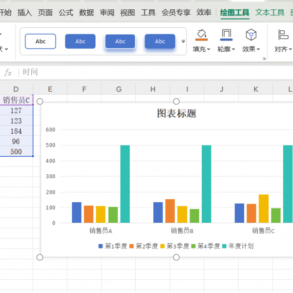Open the 效果 dropdown arrow
This screenshot has height=293, width=293.
[x=258, y=49]
